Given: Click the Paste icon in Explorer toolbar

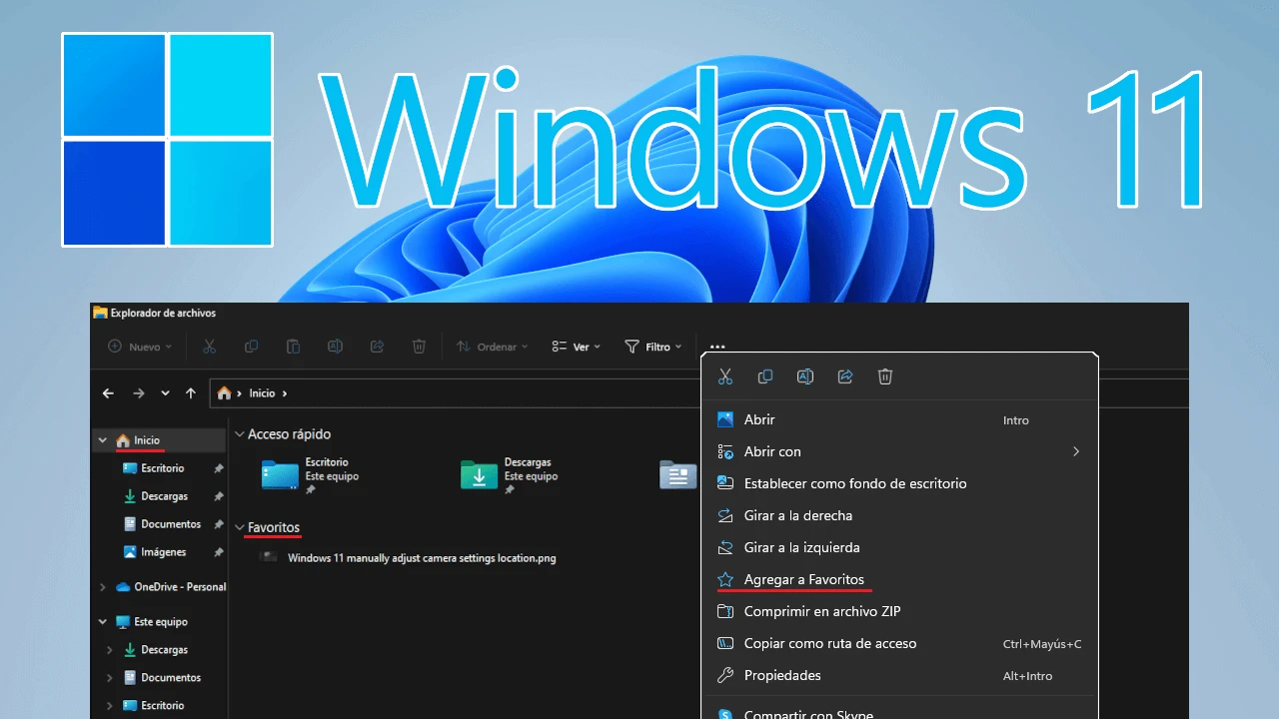Looking at the screenshot, I should click(293, 347).
